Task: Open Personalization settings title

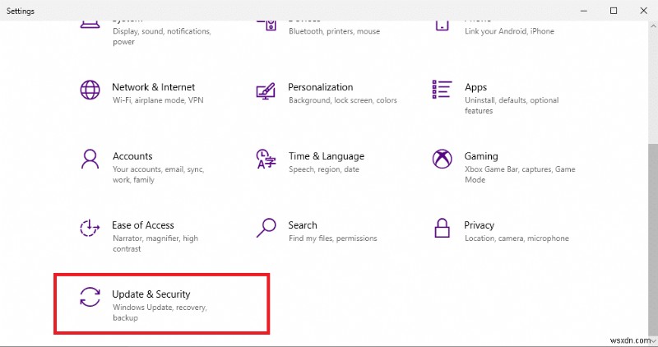Action: pos(321,87)
